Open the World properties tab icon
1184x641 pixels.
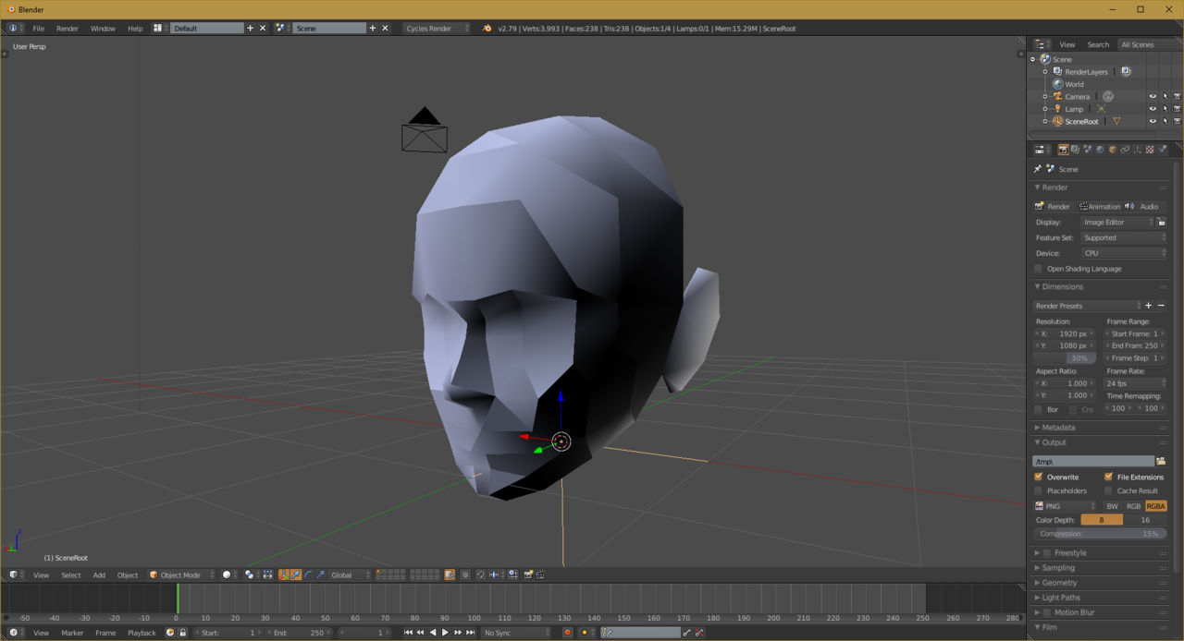1100,150
